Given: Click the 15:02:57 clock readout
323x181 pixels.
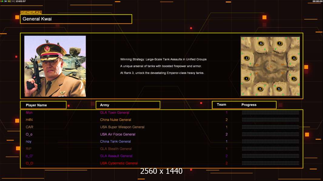Looking at the screenshot, I should [21, 1].
